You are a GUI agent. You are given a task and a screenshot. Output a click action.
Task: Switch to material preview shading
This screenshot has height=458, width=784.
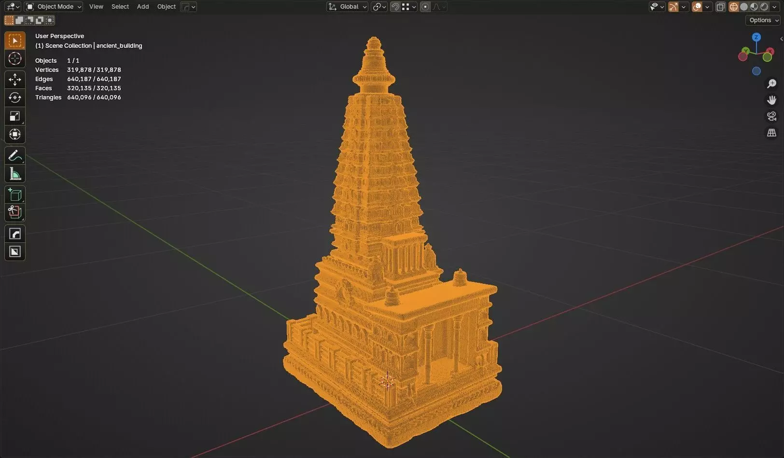click(x=754, y=7)
